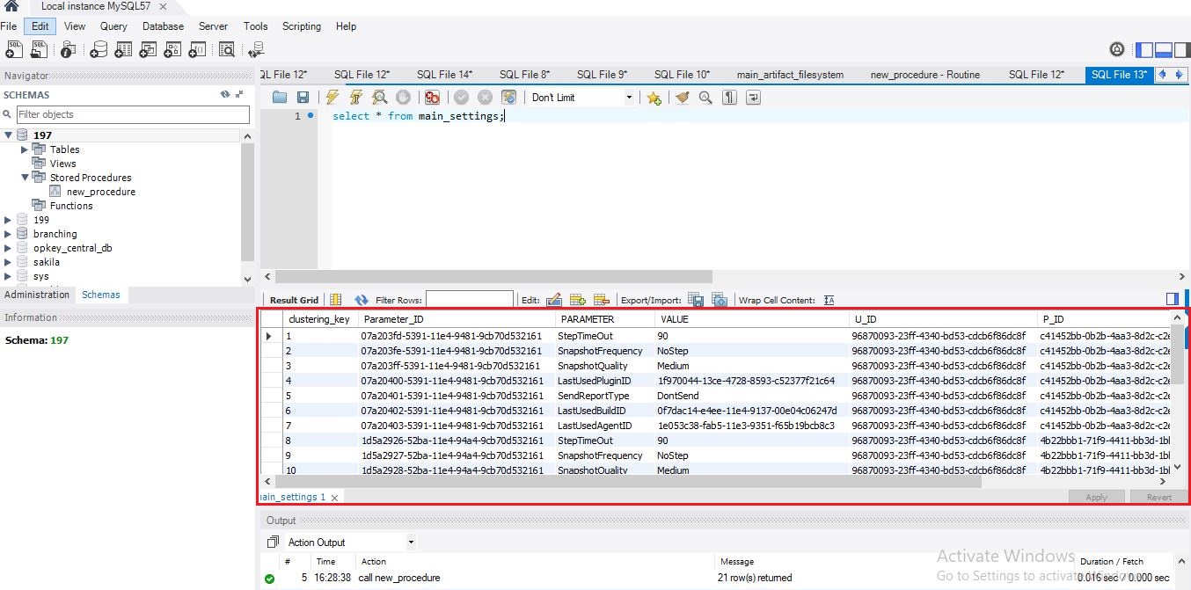This screenshot has height=590, width=1191.
Task: Expand the Tables node
Action: 25,149
